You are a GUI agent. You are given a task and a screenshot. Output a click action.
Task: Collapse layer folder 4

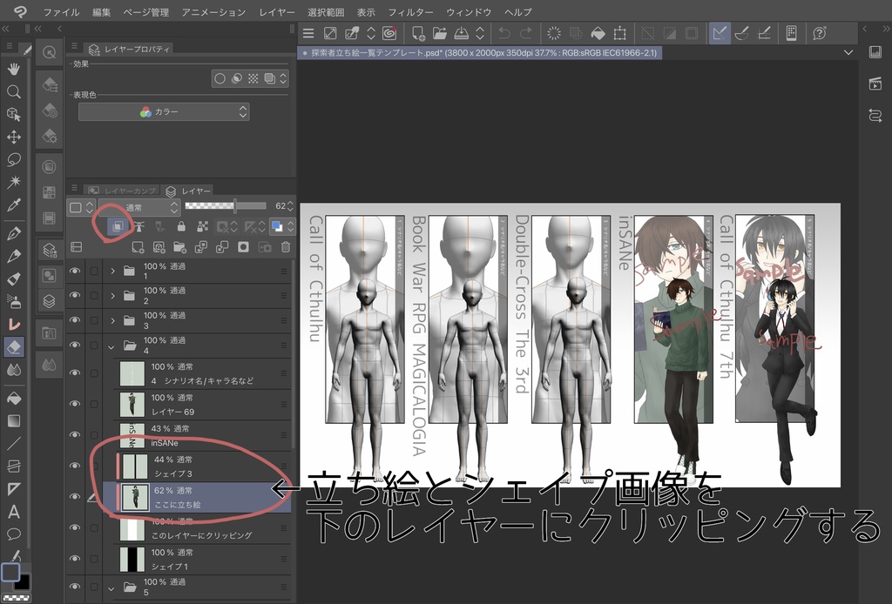(x=111, y=346)
